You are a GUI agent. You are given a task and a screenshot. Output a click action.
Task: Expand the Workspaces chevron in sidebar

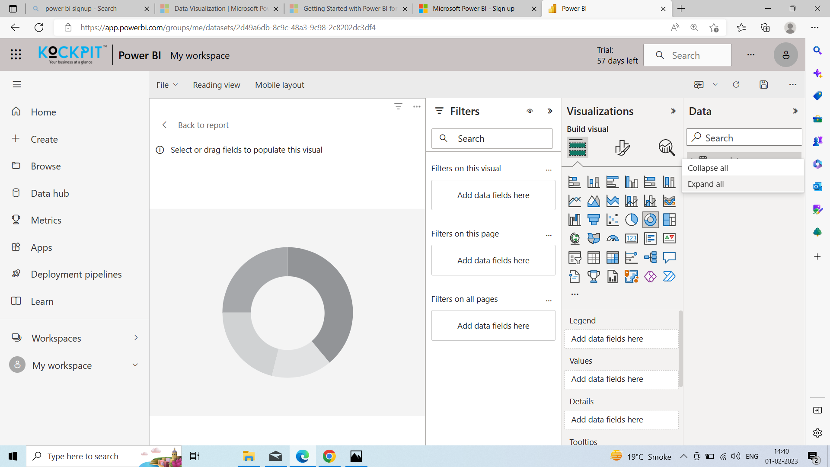click(136, 338)
